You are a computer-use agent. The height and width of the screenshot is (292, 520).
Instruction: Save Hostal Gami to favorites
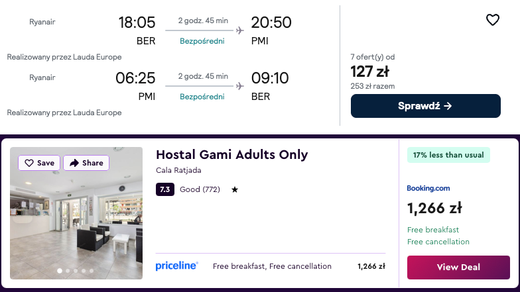pyautogui.click(x=39, y=163)
